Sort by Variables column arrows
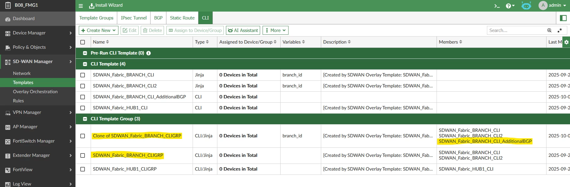 (x=303, y=42)
